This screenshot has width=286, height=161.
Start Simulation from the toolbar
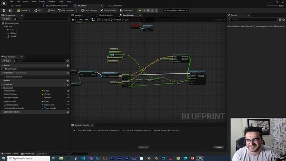(x=126, y=10)
